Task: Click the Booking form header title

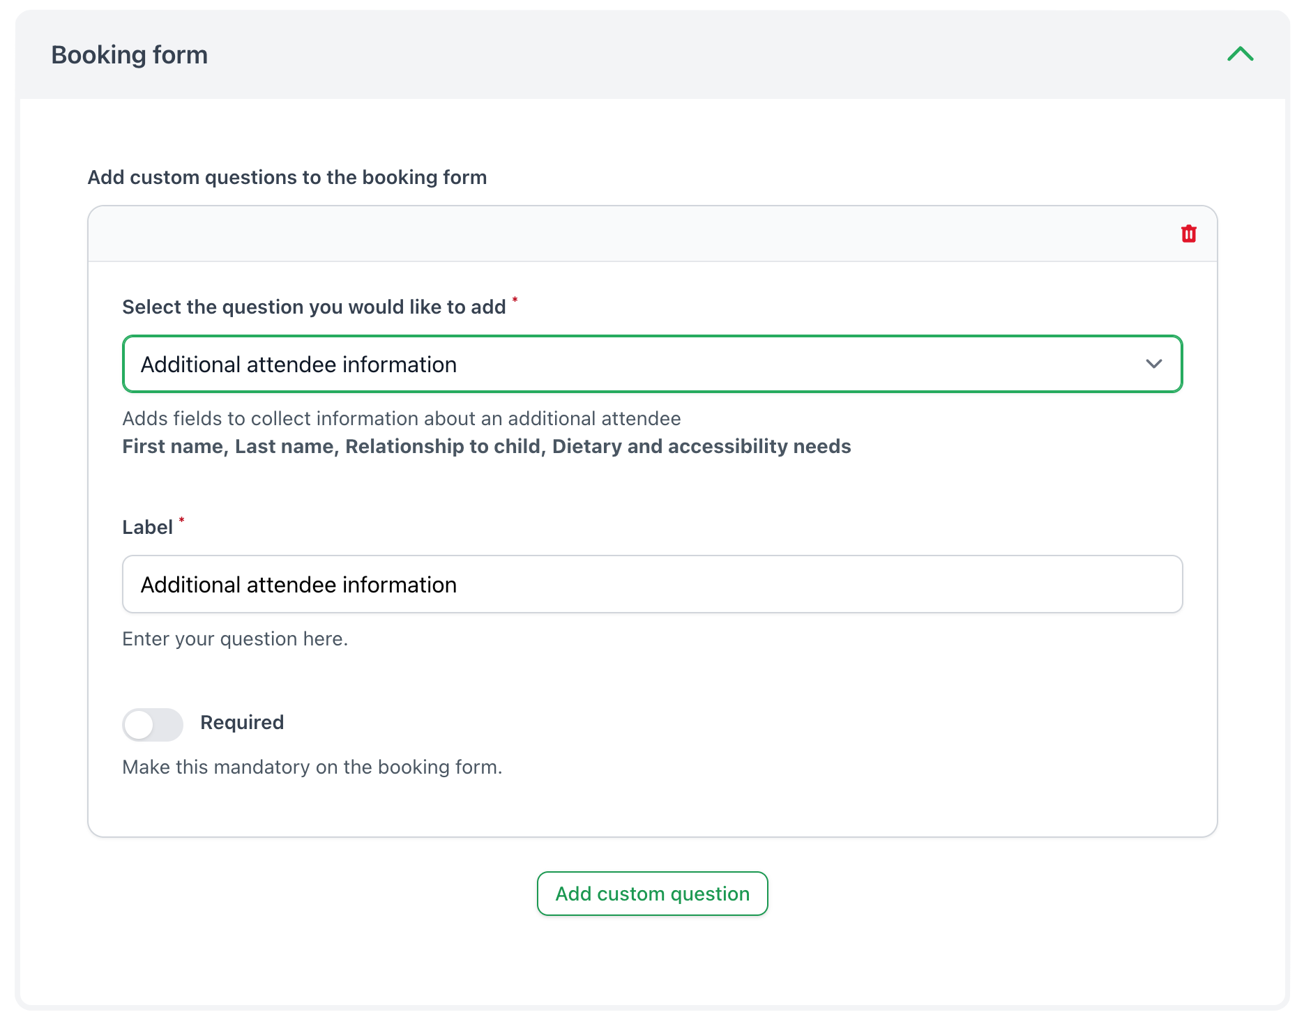Action: pyautogui.click(x=130, y=55)
